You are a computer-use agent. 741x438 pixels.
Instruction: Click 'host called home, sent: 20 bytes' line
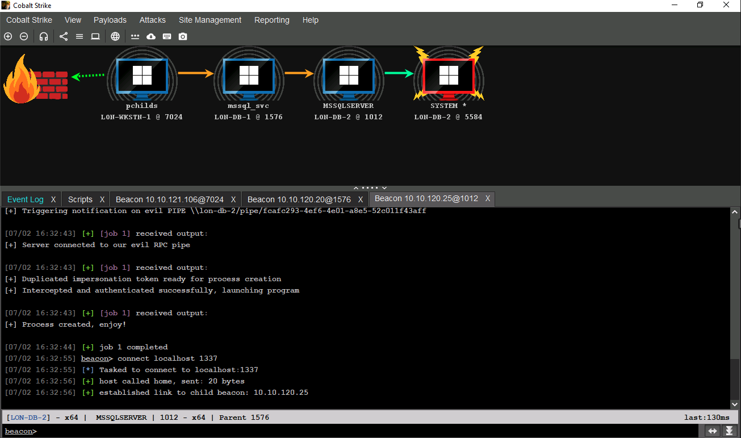point(124,381)
